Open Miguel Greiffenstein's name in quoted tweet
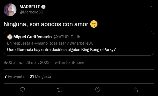Image resolution: width=158 pixels, height=96 pixels. pyautogui.click(x=33, y=37)
